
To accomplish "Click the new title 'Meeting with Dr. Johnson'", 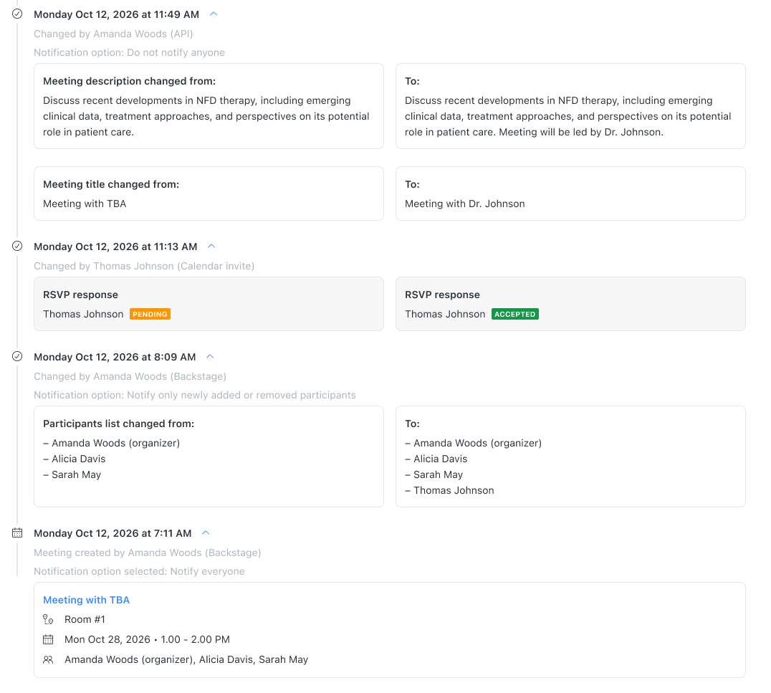I will click(x=464, y=204).
